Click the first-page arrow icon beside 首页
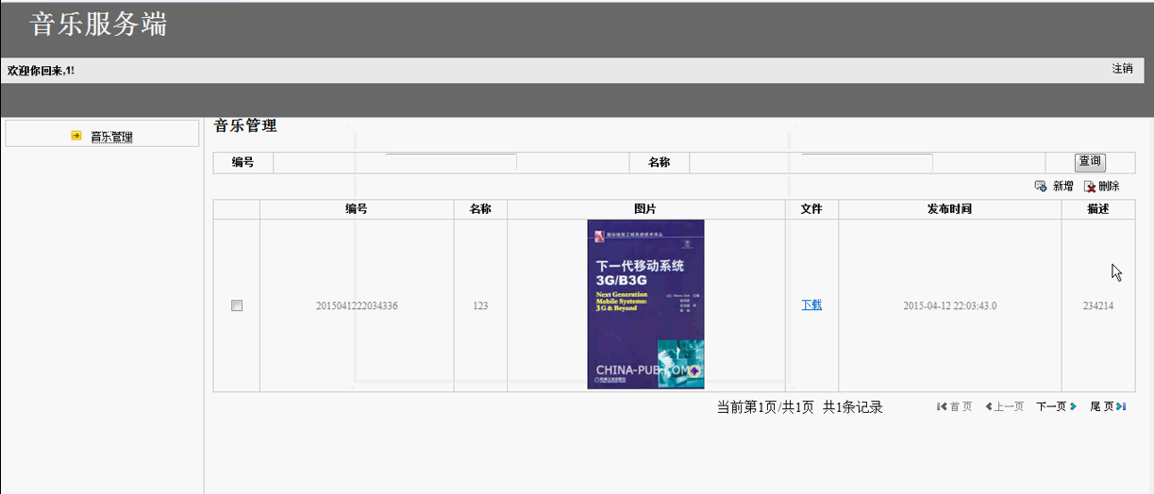Viewport: 1154px width, 494px height. (x=942, y=406)
